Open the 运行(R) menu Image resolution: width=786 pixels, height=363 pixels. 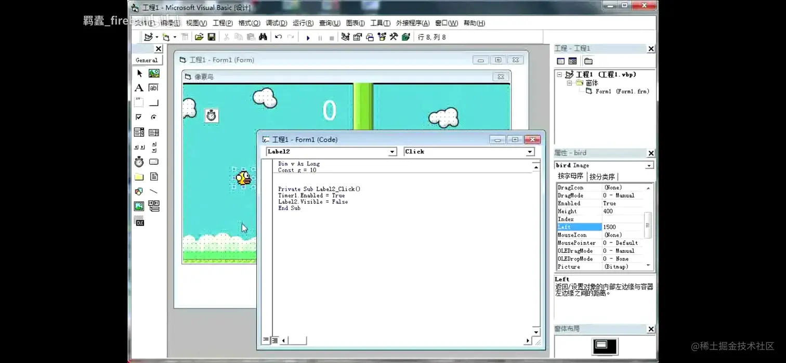[x=303, y=23]
